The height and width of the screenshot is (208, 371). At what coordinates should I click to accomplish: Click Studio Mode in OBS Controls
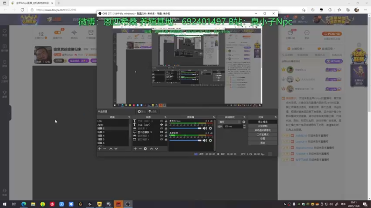point(262,135)
